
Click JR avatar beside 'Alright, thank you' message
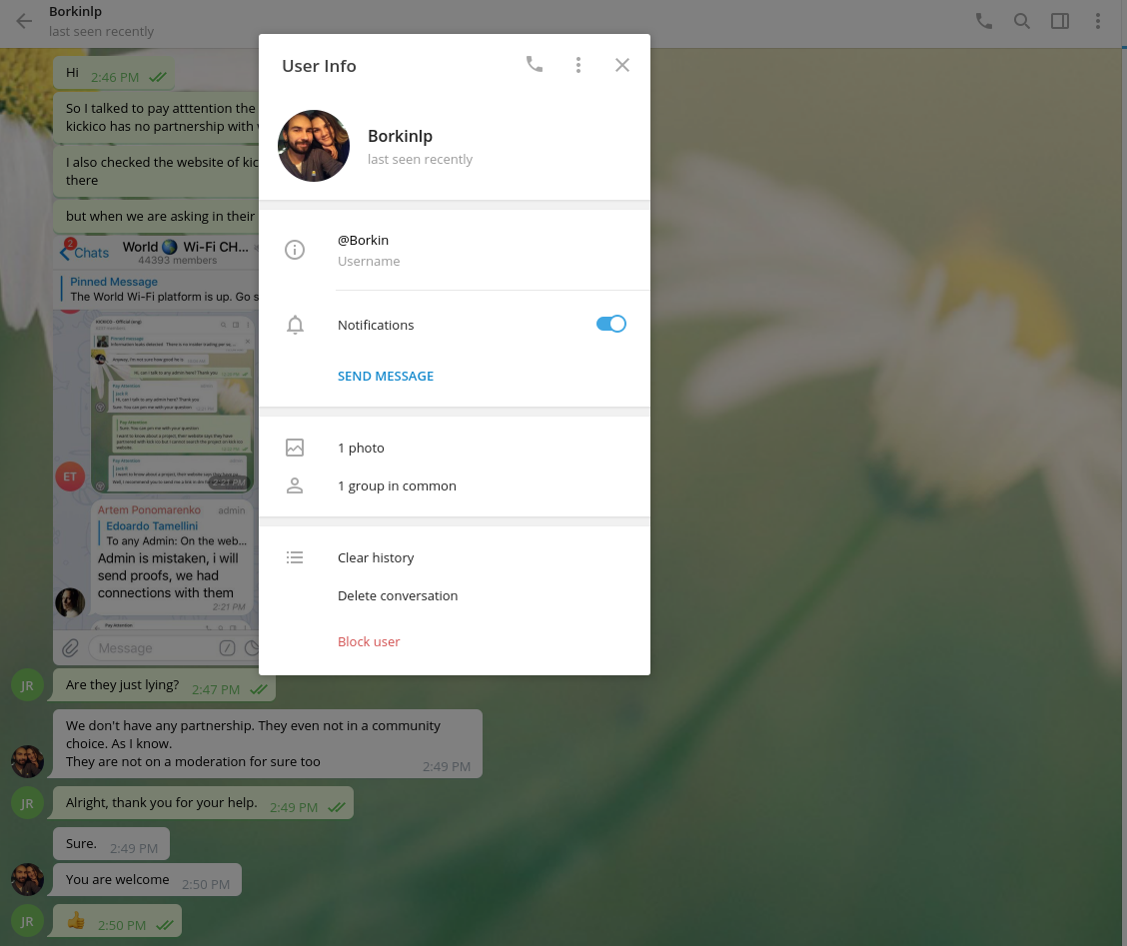click(x=27, y=803)
